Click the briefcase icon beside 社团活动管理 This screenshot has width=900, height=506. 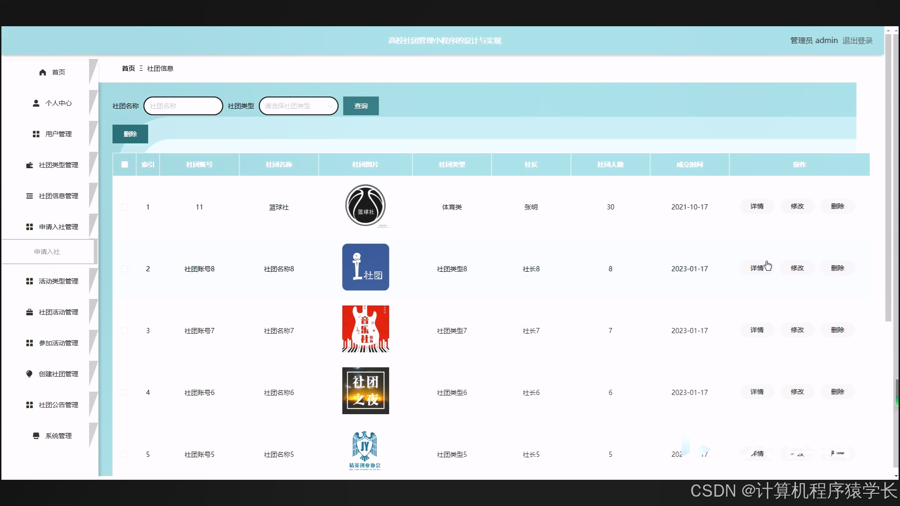[x=30, y=312]
